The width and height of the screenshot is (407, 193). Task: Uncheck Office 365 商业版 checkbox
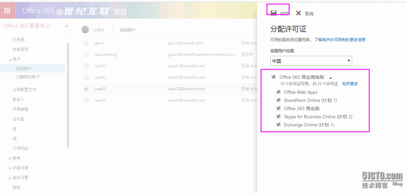pyautogui.click(x=279, y=108)
